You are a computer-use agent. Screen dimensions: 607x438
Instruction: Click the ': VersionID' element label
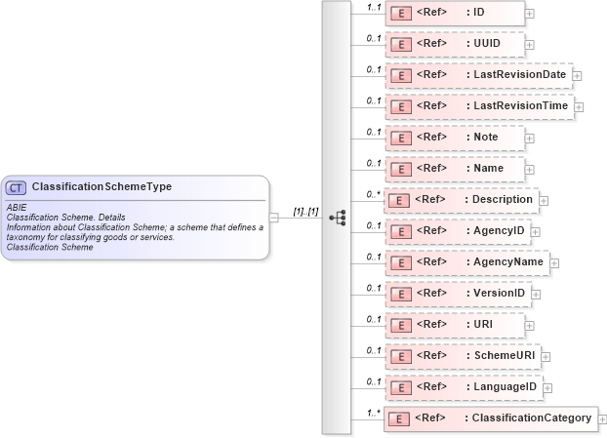point(496,293)
